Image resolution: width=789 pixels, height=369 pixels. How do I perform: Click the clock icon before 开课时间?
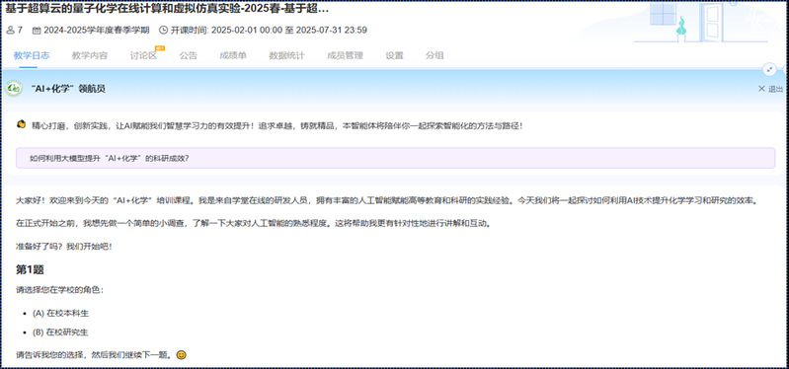[163, 31]
